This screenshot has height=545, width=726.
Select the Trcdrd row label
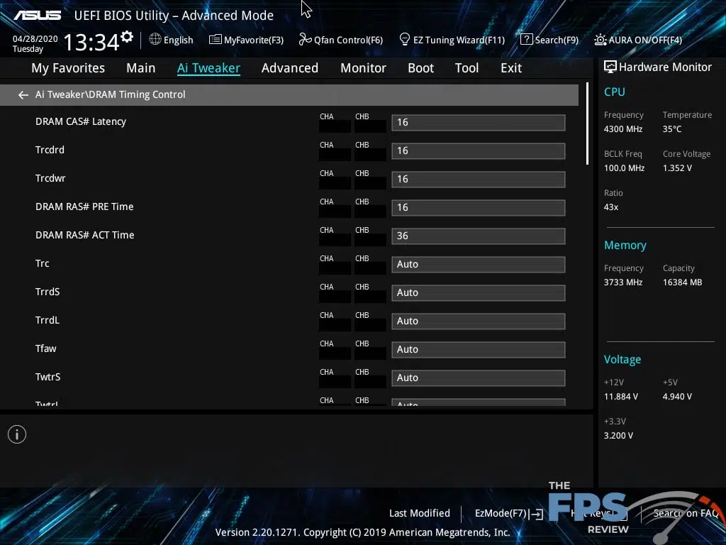(50, 150)
